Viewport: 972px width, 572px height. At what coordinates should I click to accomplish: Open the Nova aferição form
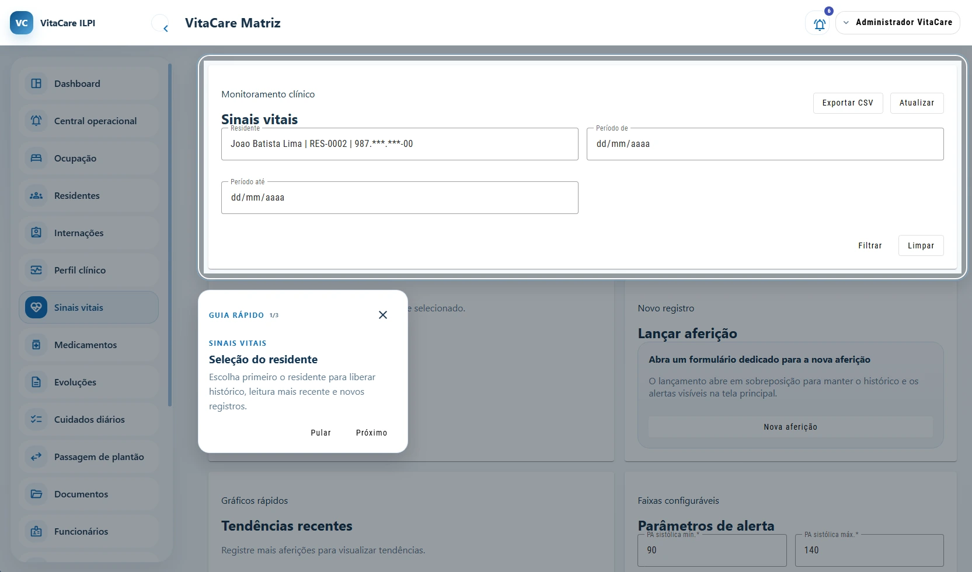tap(790, 427)
